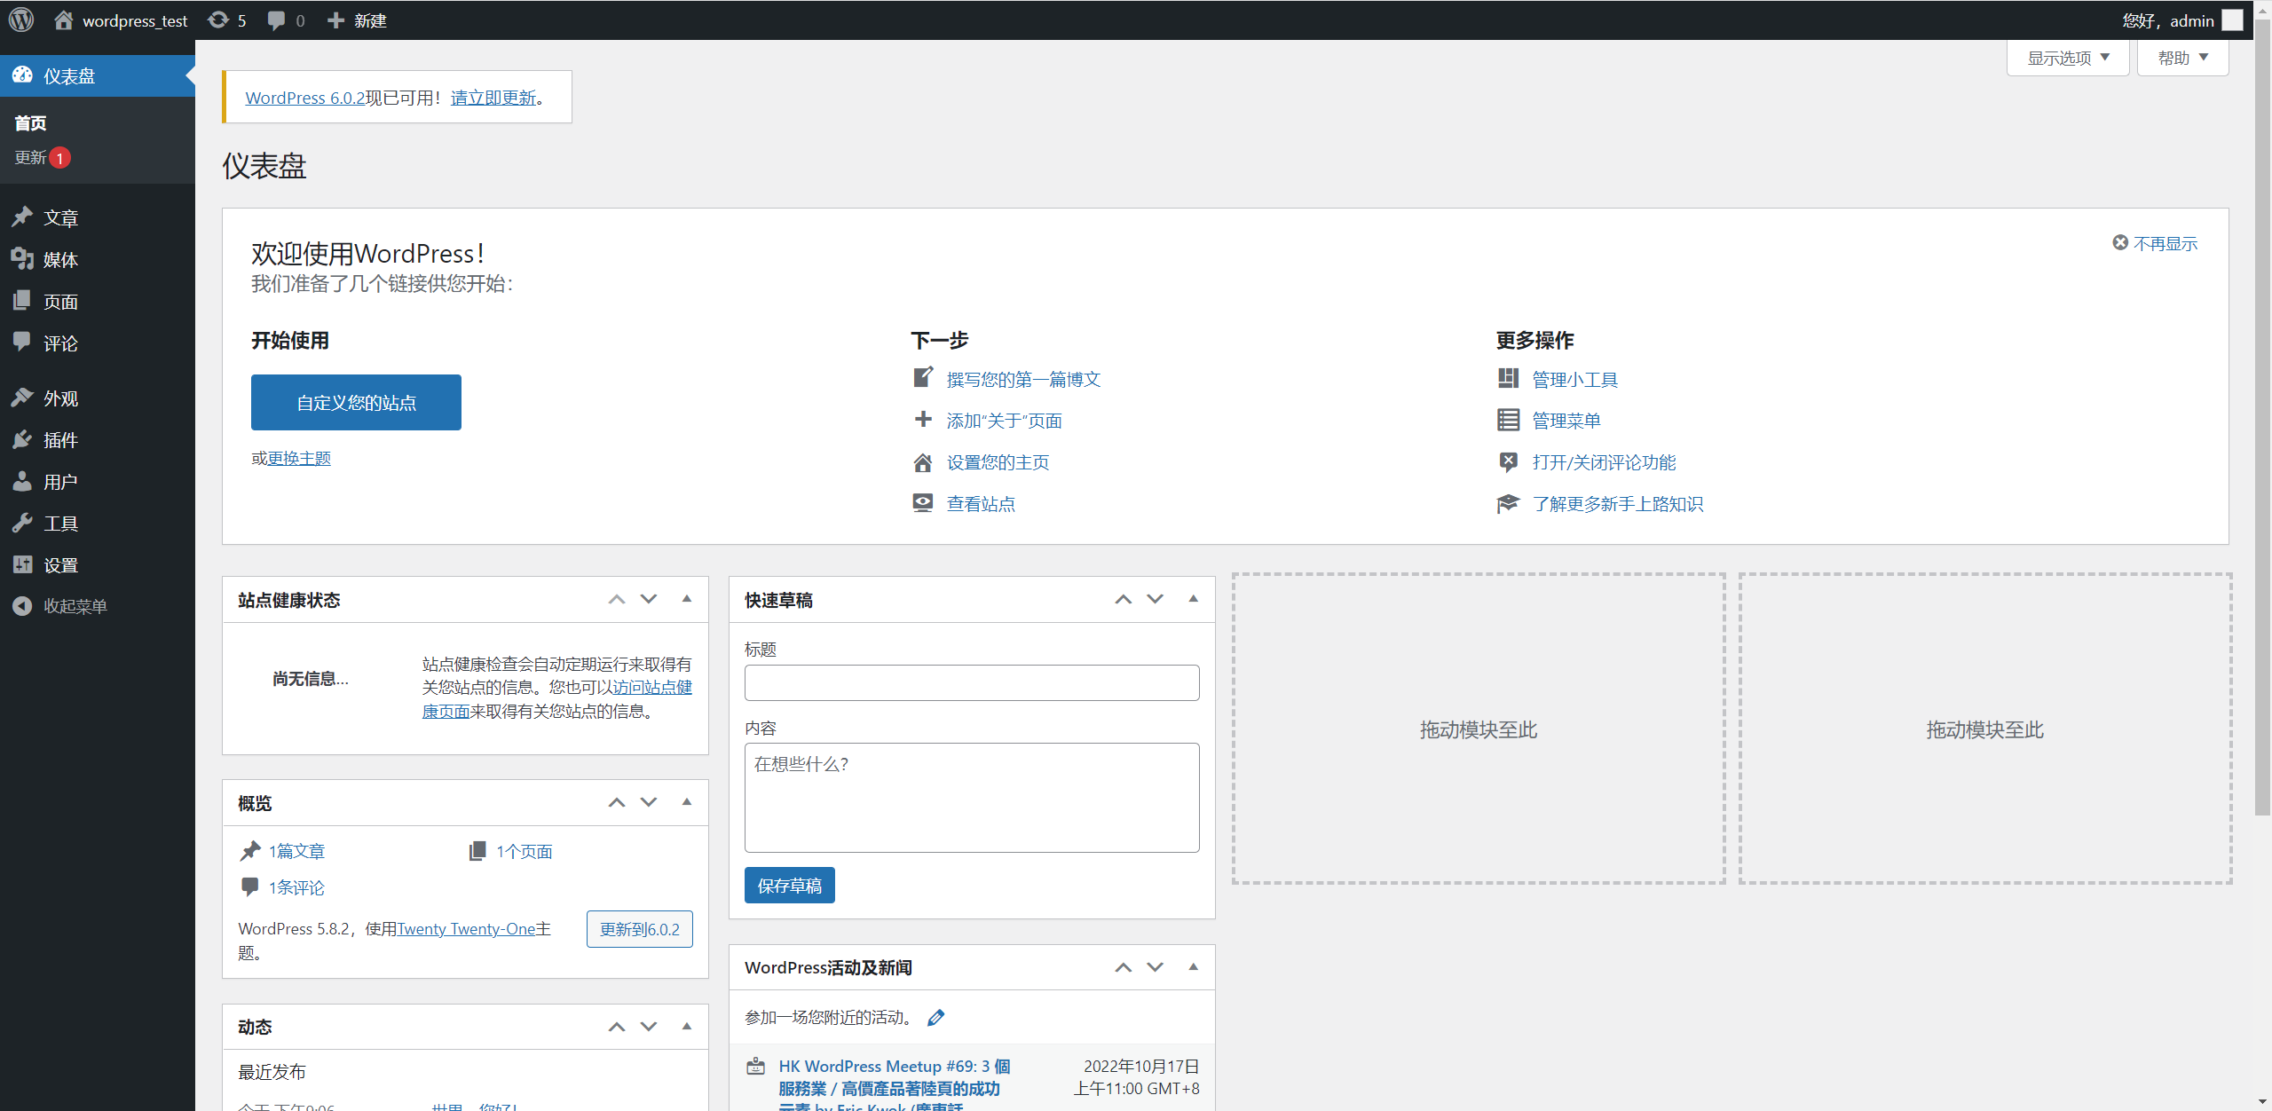Expand the 帮助 help dropdown
Screen dimensions: 2272x1111
point(2182,58)
